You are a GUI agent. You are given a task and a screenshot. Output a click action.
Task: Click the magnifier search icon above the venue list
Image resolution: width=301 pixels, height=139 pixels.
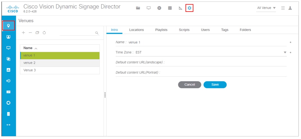pos(97,33)
